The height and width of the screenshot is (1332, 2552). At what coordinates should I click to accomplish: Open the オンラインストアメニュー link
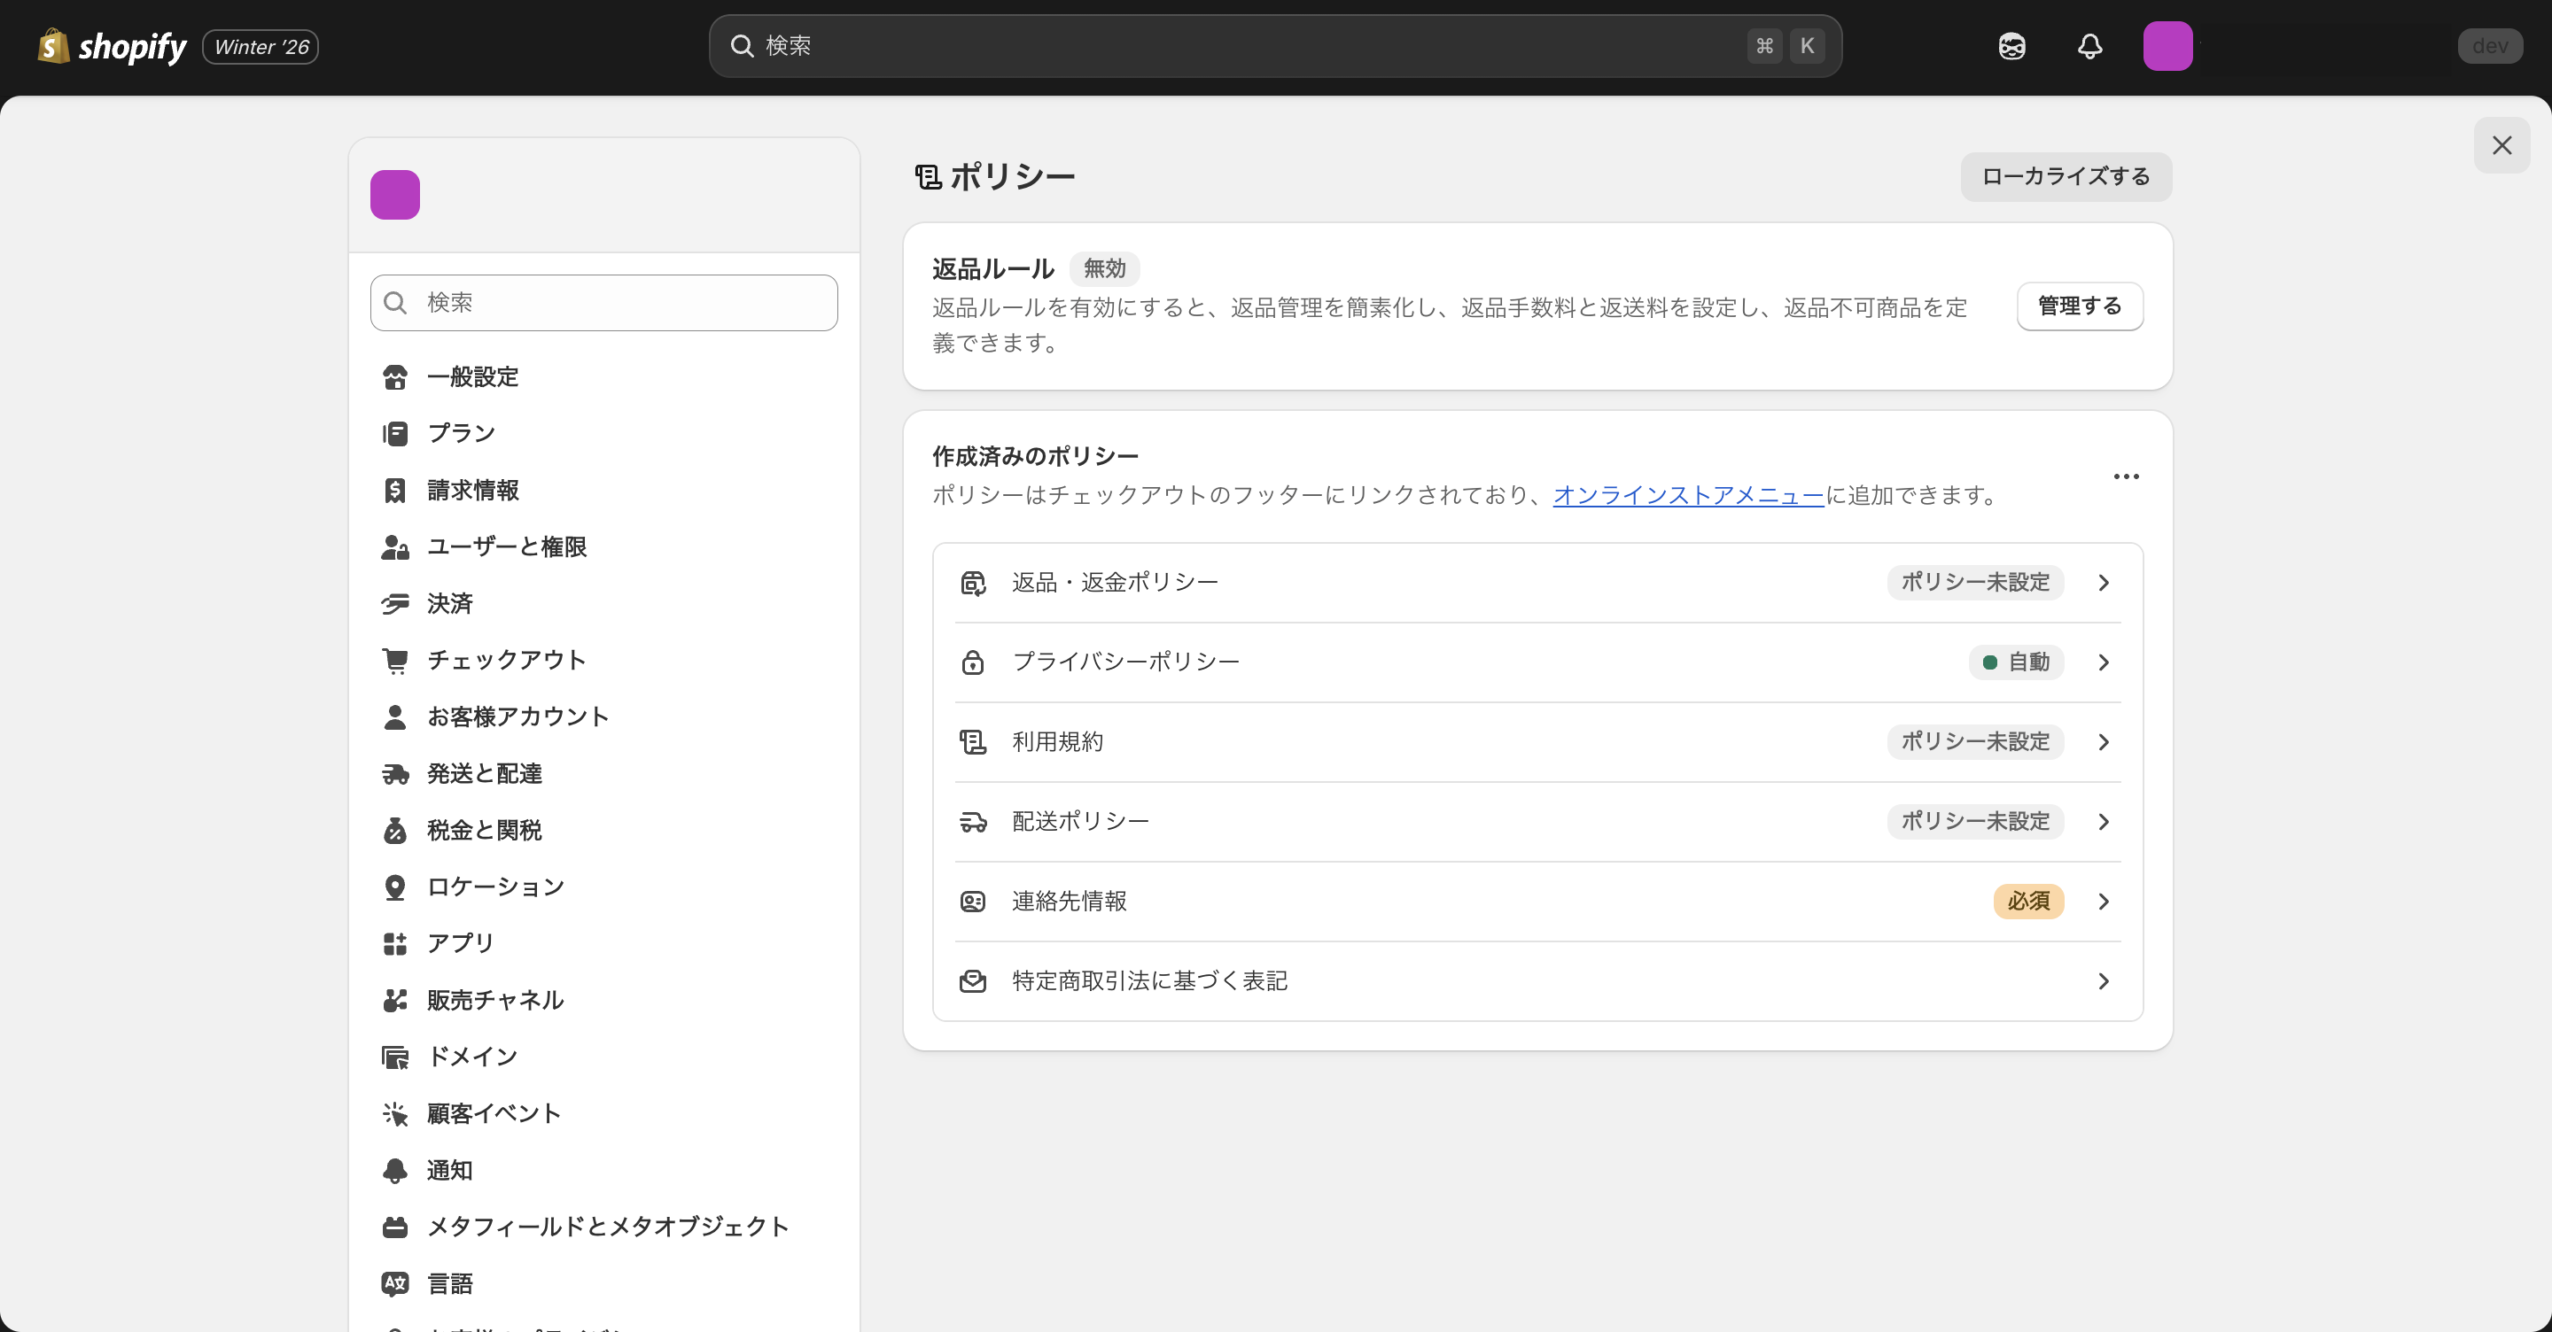tap(1686, 496)
